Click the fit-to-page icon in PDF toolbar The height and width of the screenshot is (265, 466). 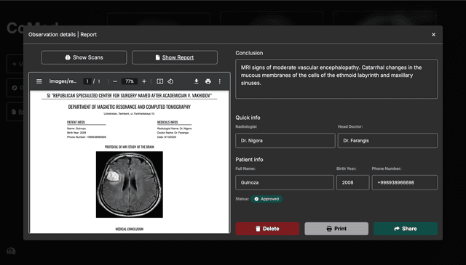click(x=160, y=81)
